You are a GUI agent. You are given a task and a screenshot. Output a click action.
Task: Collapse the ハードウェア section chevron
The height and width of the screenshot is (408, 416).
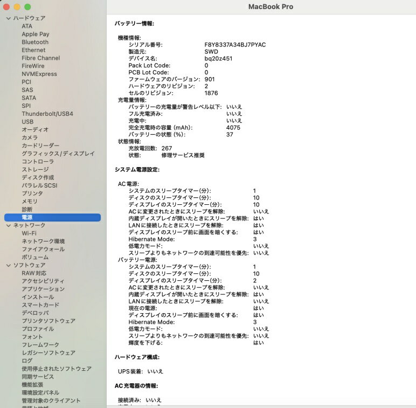click(8, 18)
